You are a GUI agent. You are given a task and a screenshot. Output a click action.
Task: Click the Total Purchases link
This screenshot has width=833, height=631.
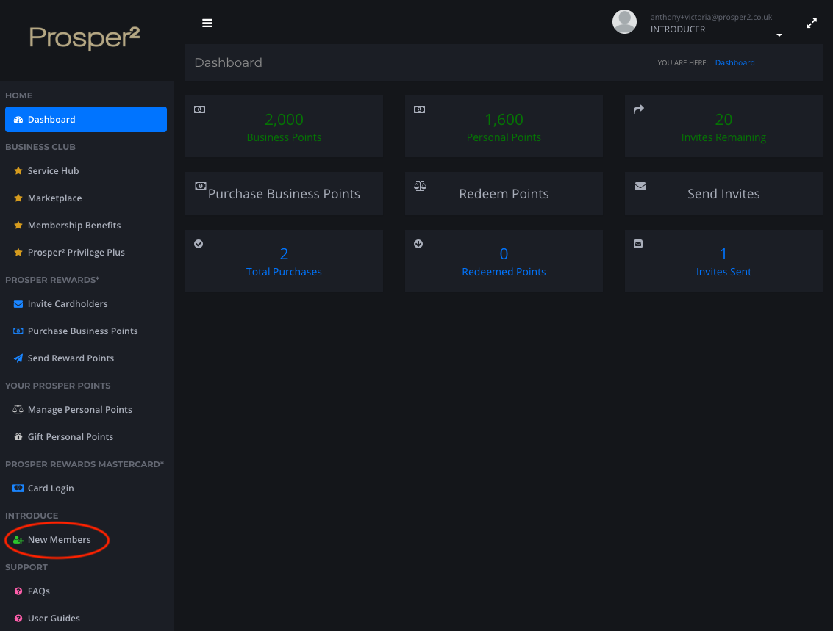tap(284, 272)
